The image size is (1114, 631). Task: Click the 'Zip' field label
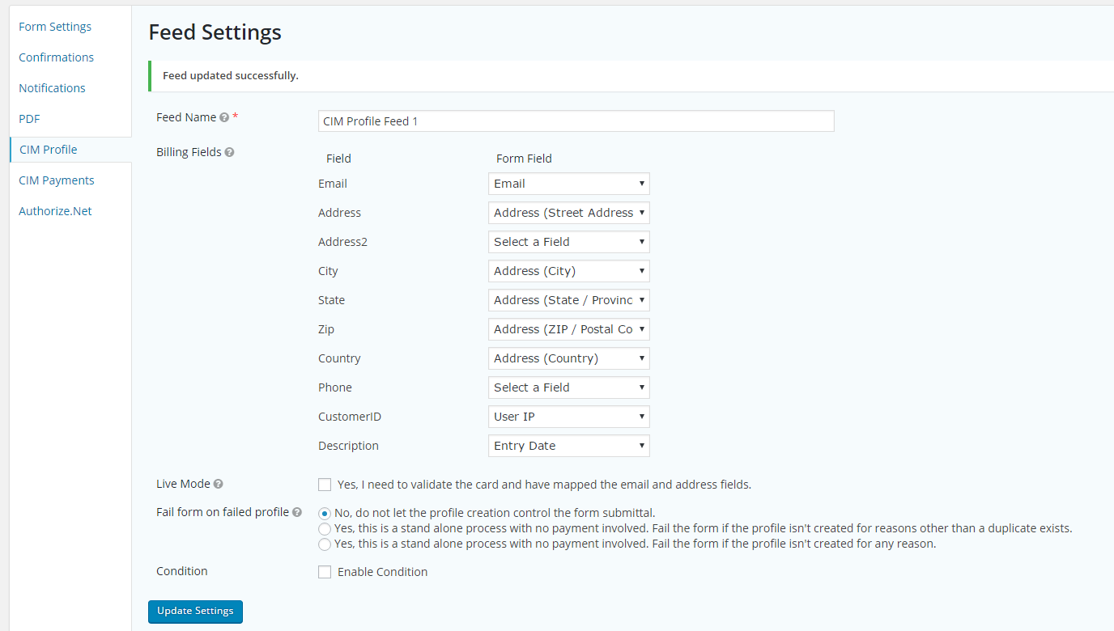pos(326,329)
